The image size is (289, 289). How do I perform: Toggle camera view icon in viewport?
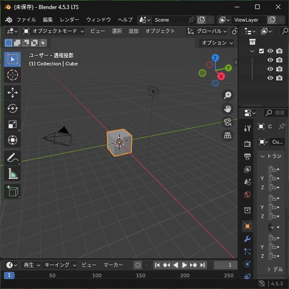(228, 122)
